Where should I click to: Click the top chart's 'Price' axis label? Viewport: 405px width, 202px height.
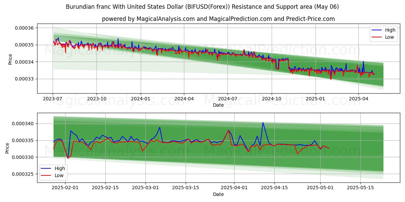click(x=10, y=59)
